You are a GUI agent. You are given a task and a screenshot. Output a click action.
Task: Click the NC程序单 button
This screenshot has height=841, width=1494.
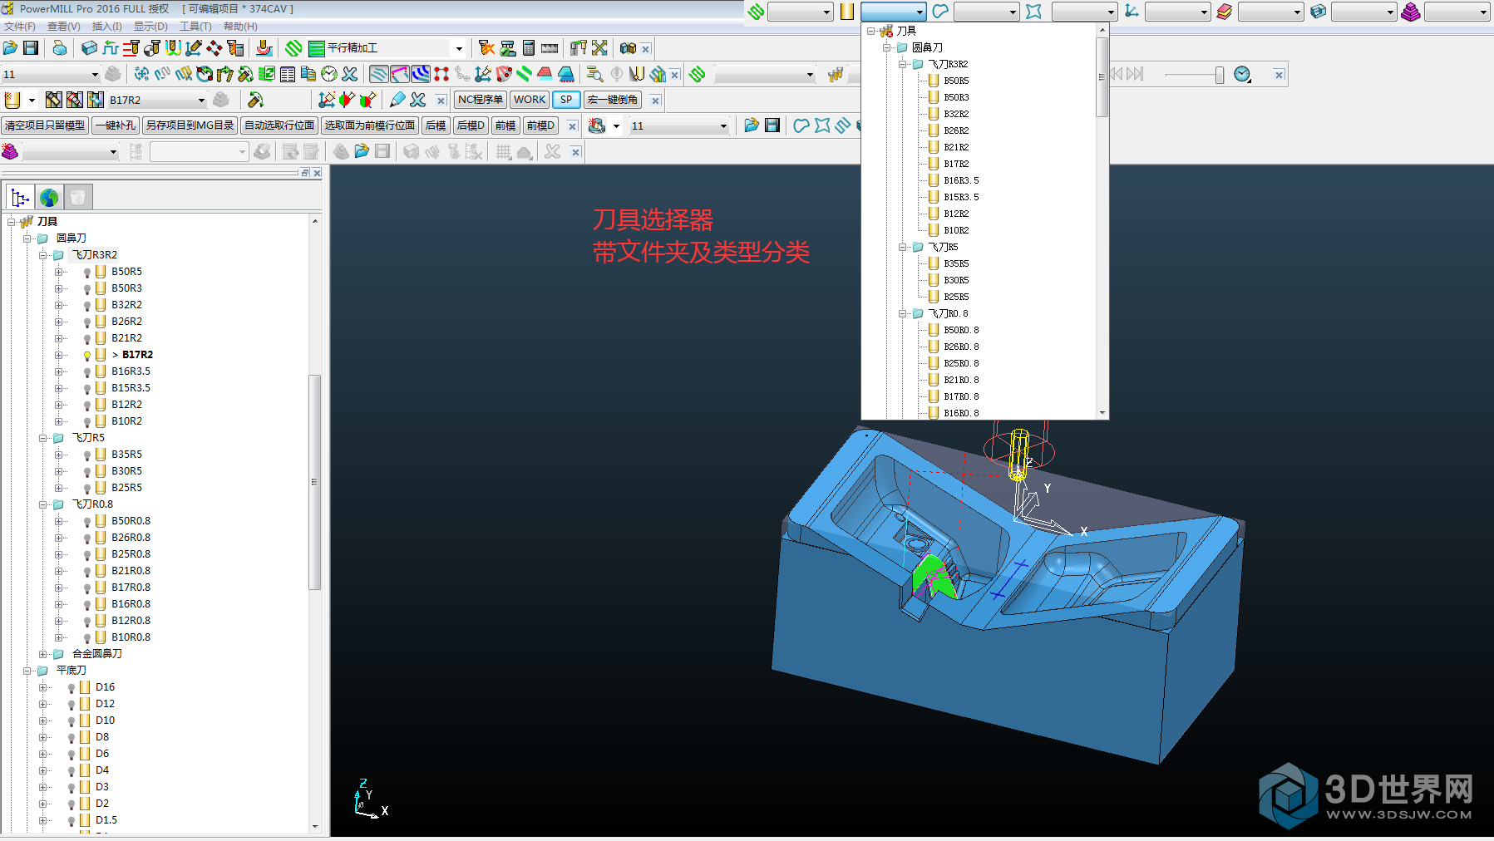(481, 100)
